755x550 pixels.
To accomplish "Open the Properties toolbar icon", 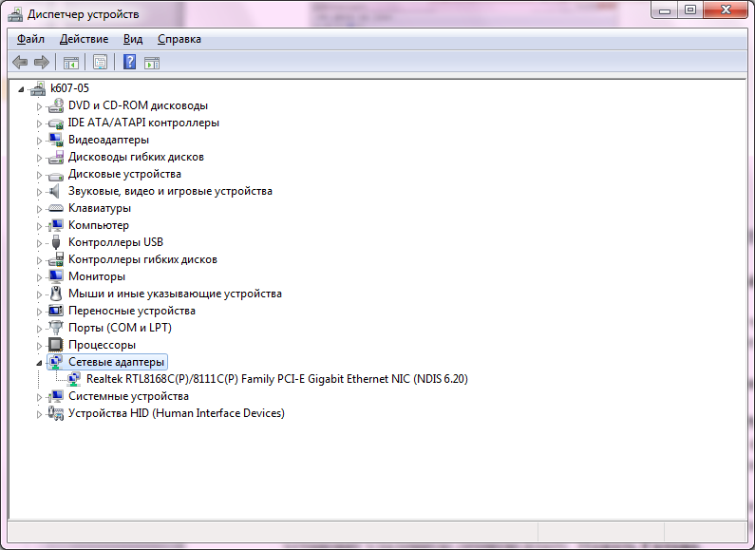I will (x=100, y=62).
